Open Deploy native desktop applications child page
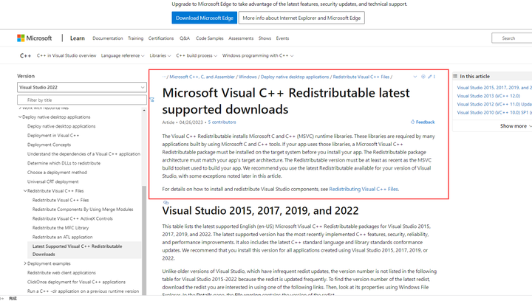The image size is (532, 301). (61, 126)
